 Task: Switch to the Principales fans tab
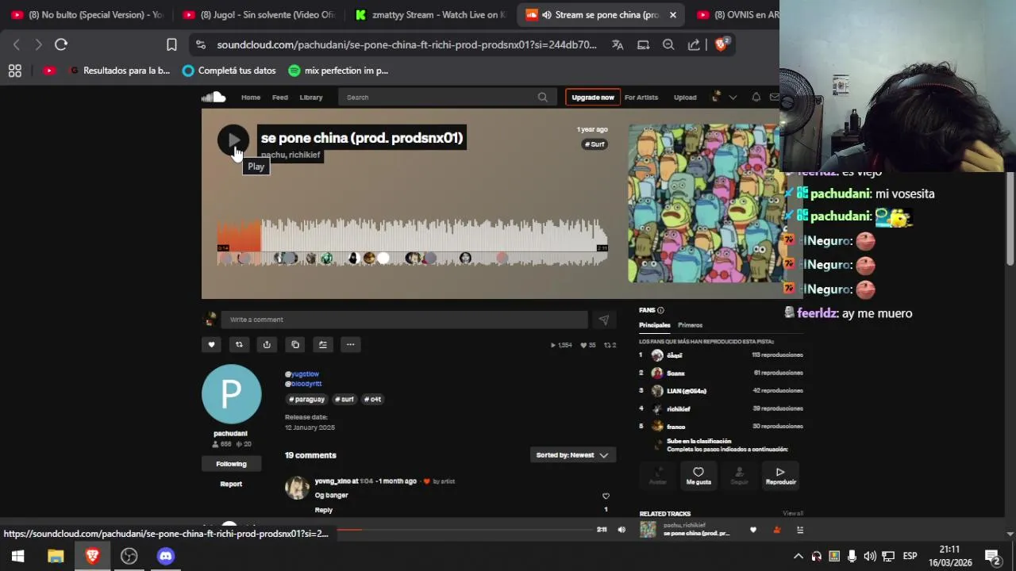(655, 325)
